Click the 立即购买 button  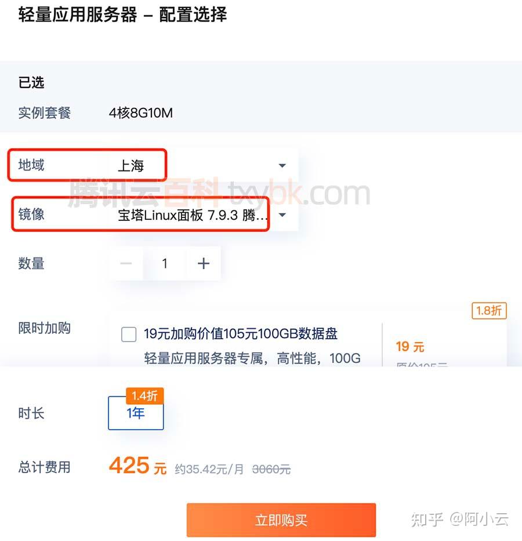click(281, 520)
